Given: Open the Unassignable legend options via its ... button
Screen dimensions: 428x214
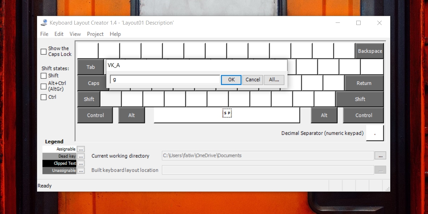Looking at the screenshot, I should coord(81,170).
